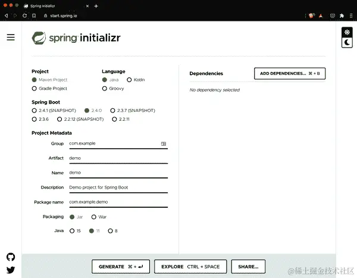Click the Package name input field

118,202
